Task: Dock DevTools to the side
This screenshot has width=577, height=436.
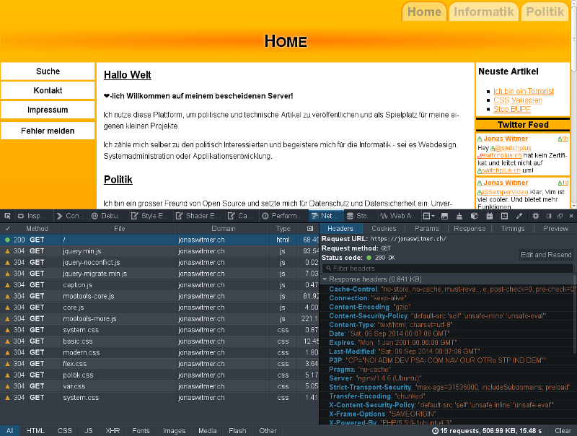Action: (549, 215)
